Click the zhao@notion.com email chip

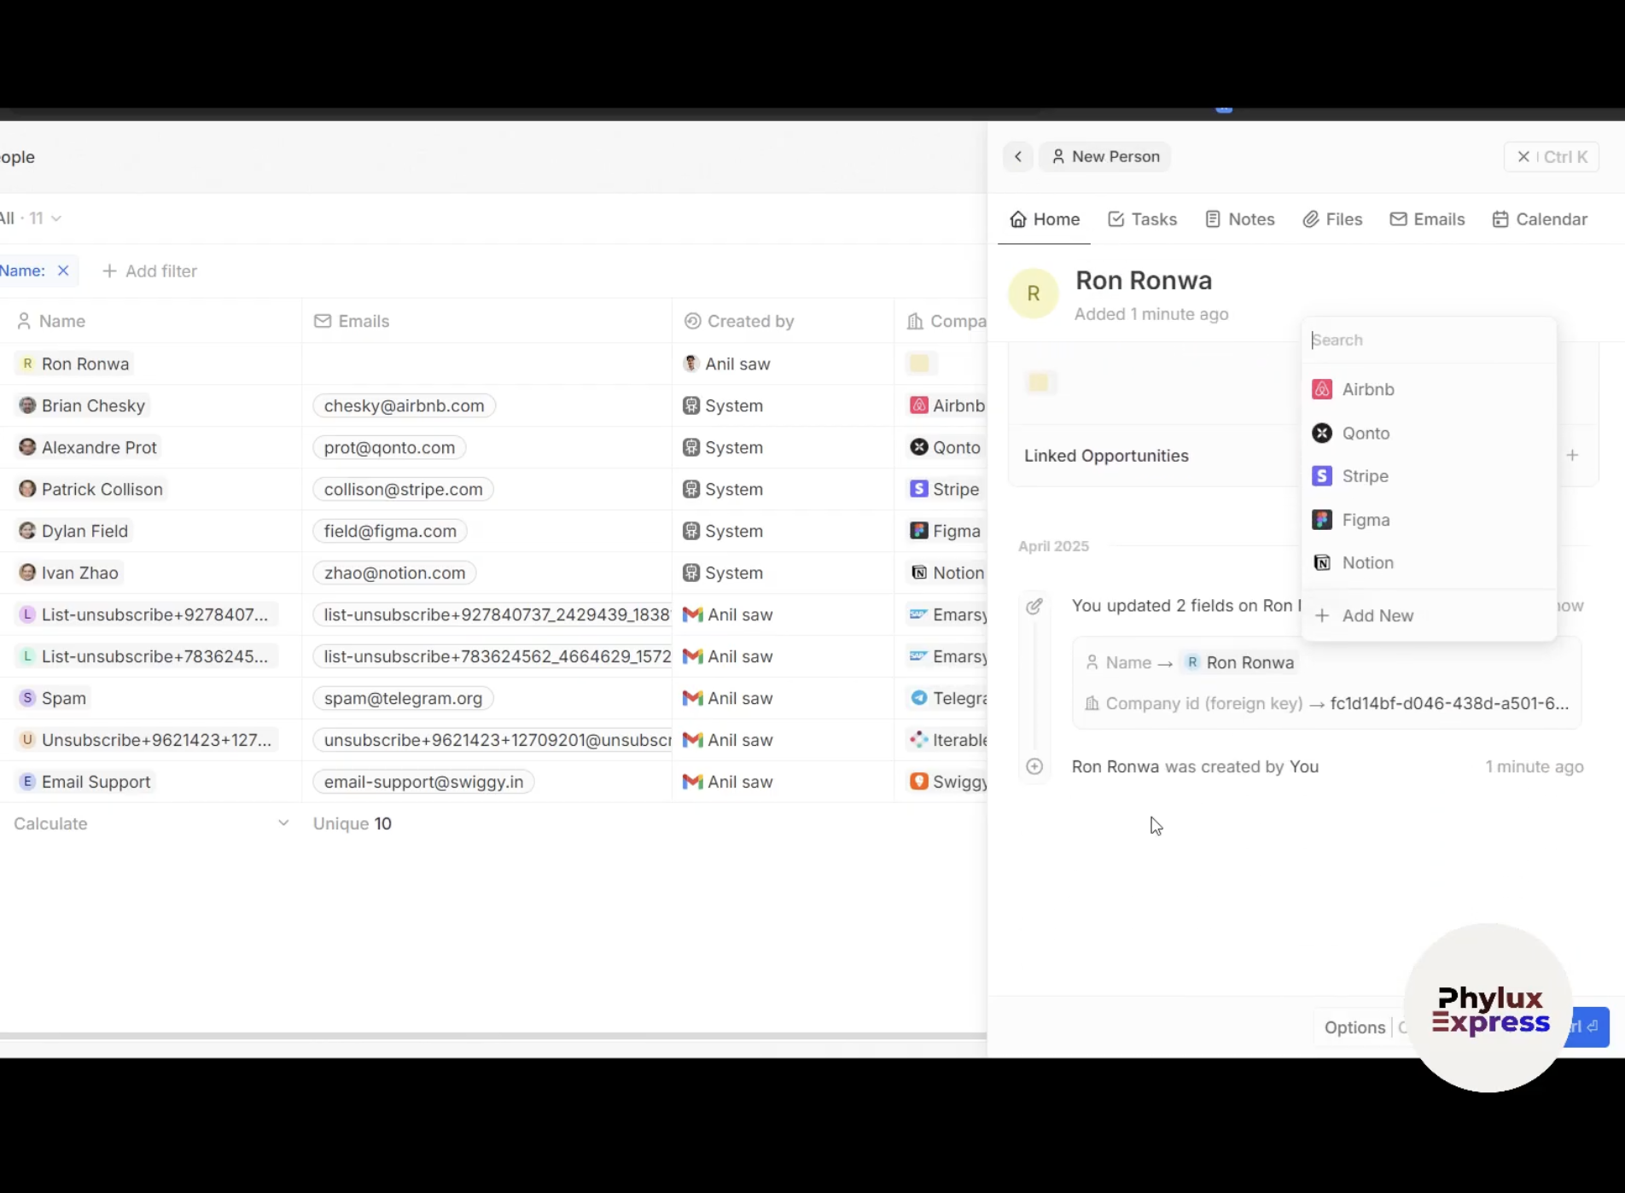pos(395,573)
